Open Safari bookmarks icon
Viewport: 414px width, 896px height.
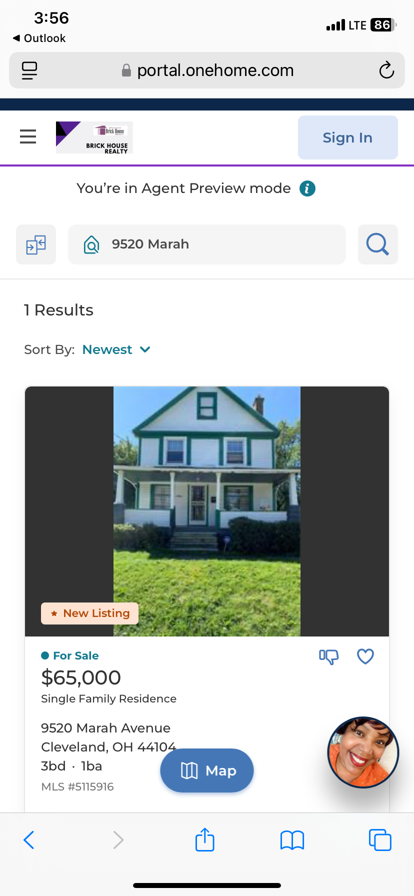coord(292,840)
